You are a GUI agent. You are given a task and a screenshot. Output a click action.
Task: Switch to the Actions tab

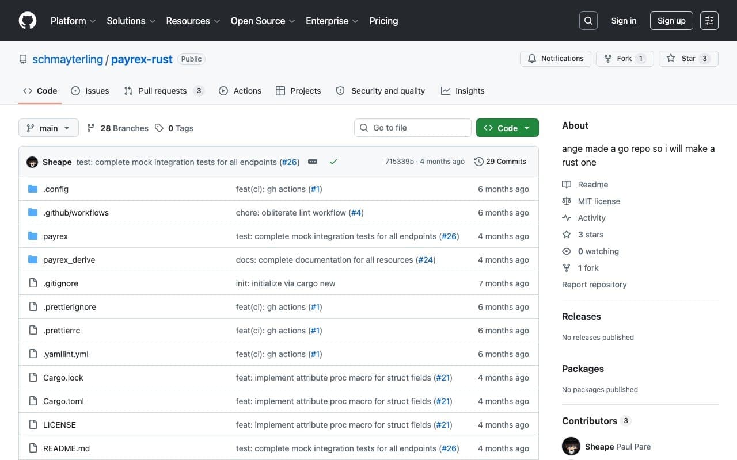[240, 91]
